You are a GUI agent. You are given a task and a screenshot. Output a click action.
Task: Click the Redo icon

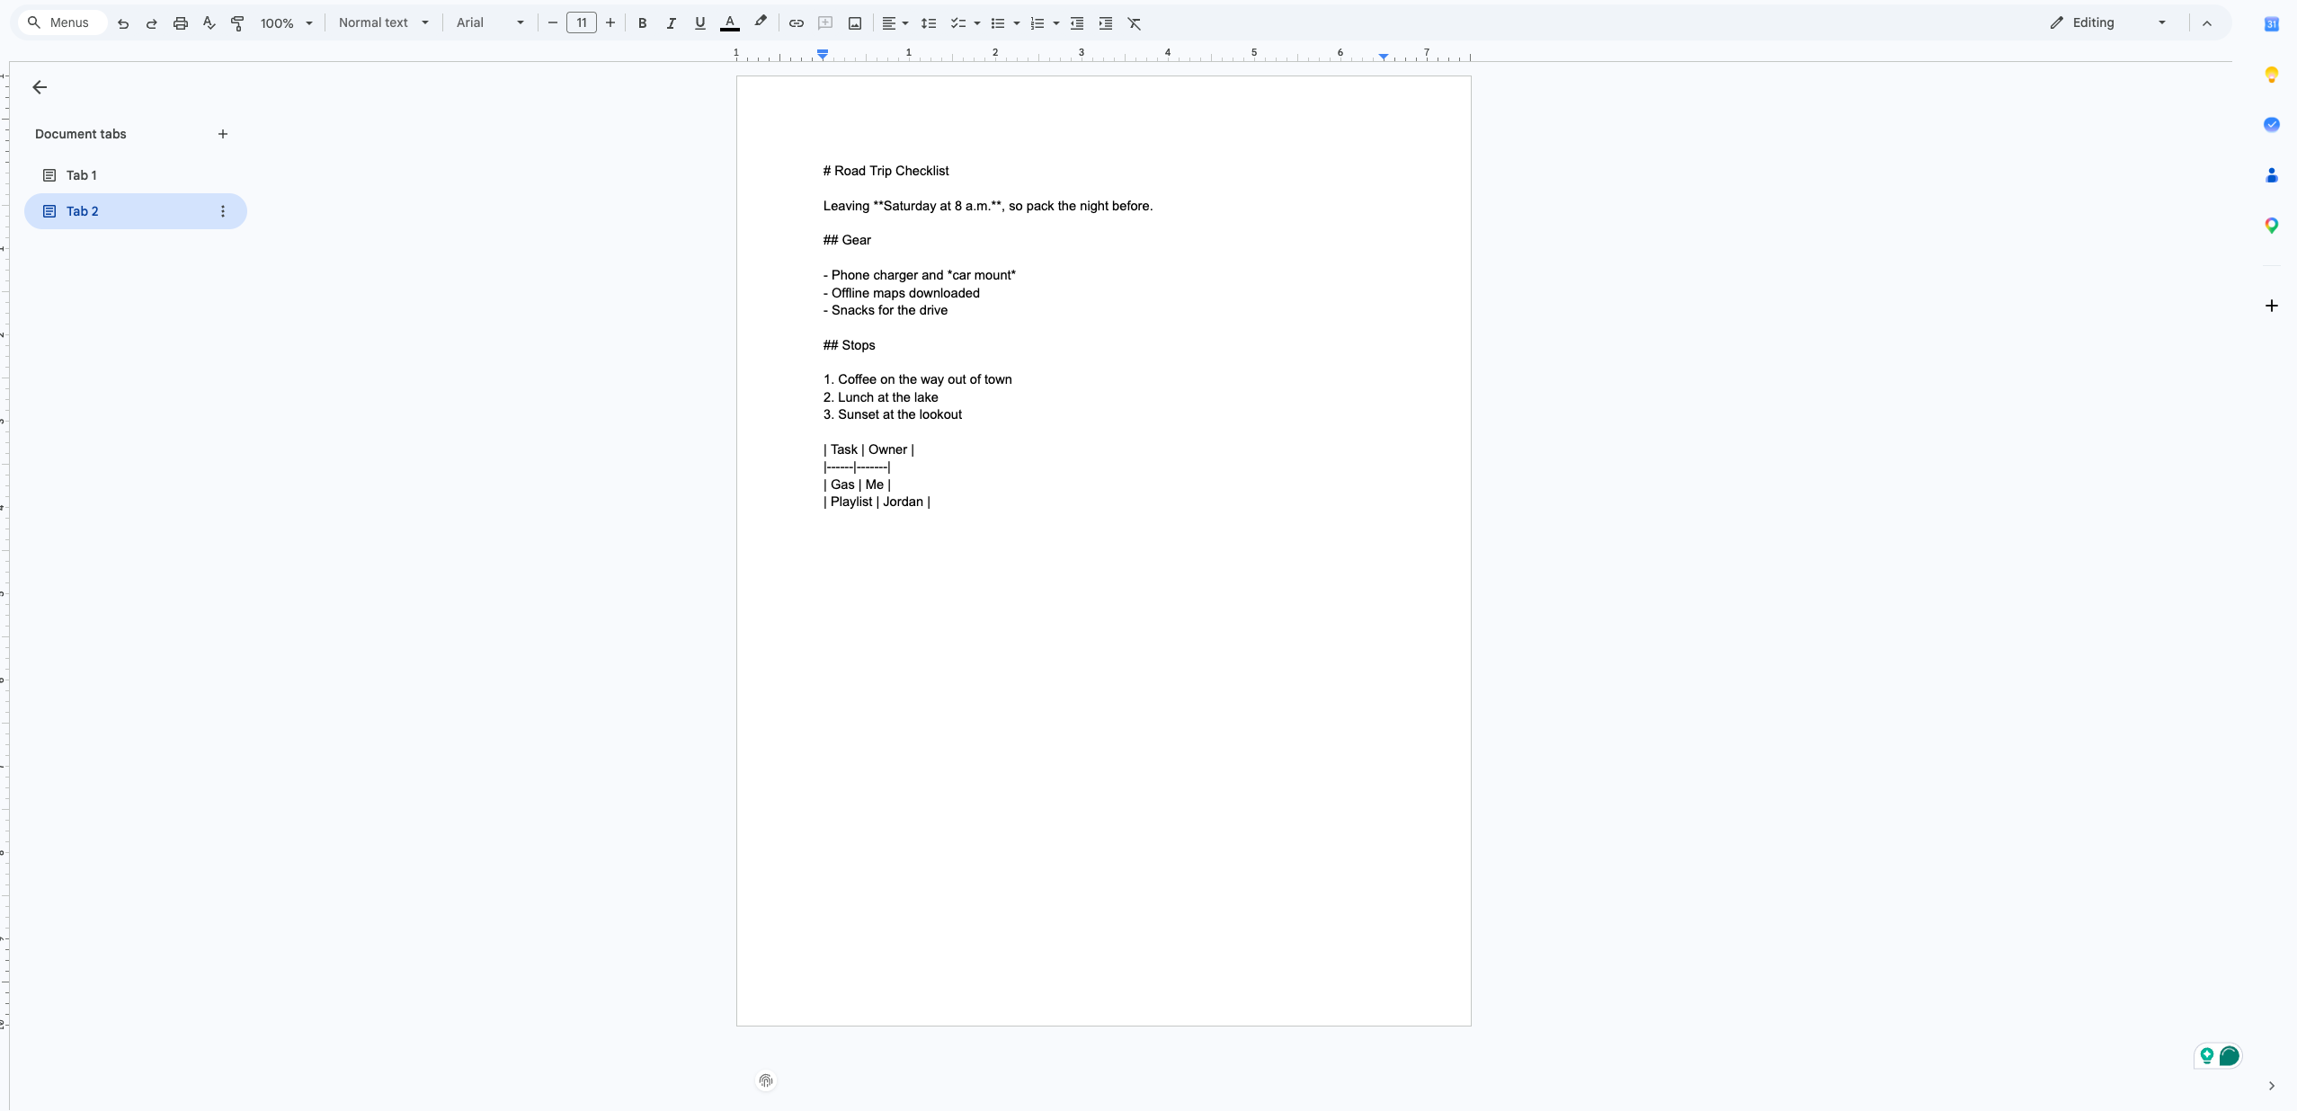point(152,23)
